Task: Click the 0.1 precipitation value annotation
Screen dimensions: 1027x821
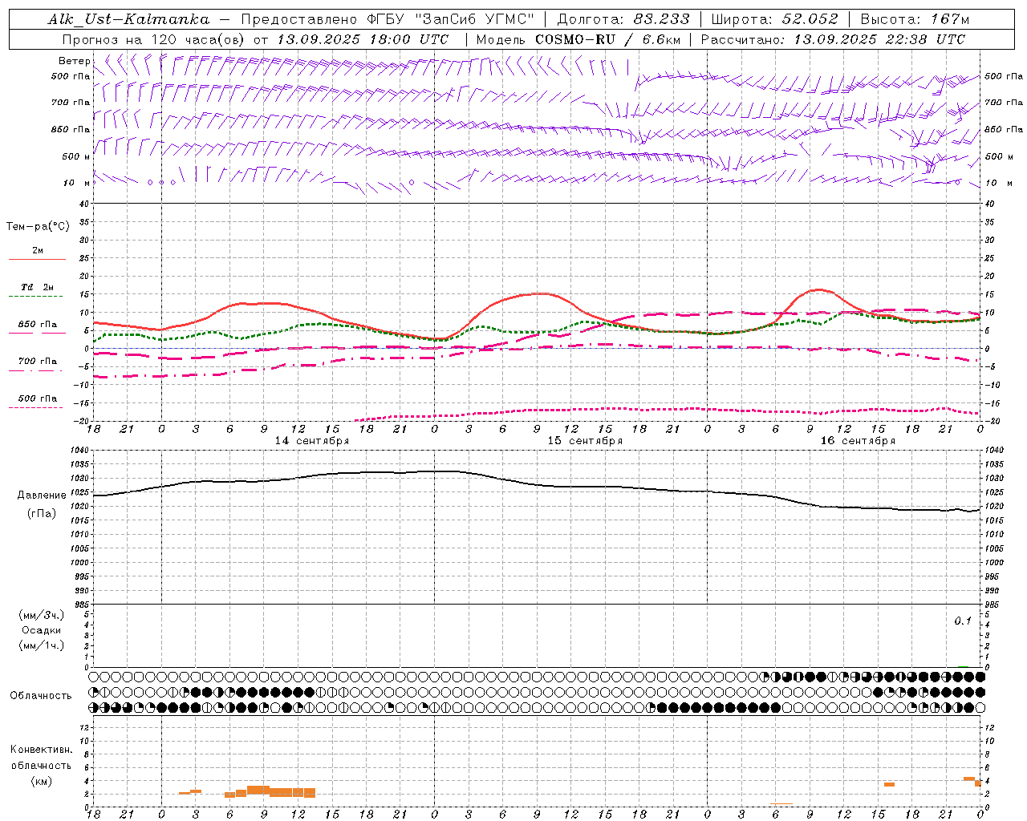Action: (x=963, y=621)
